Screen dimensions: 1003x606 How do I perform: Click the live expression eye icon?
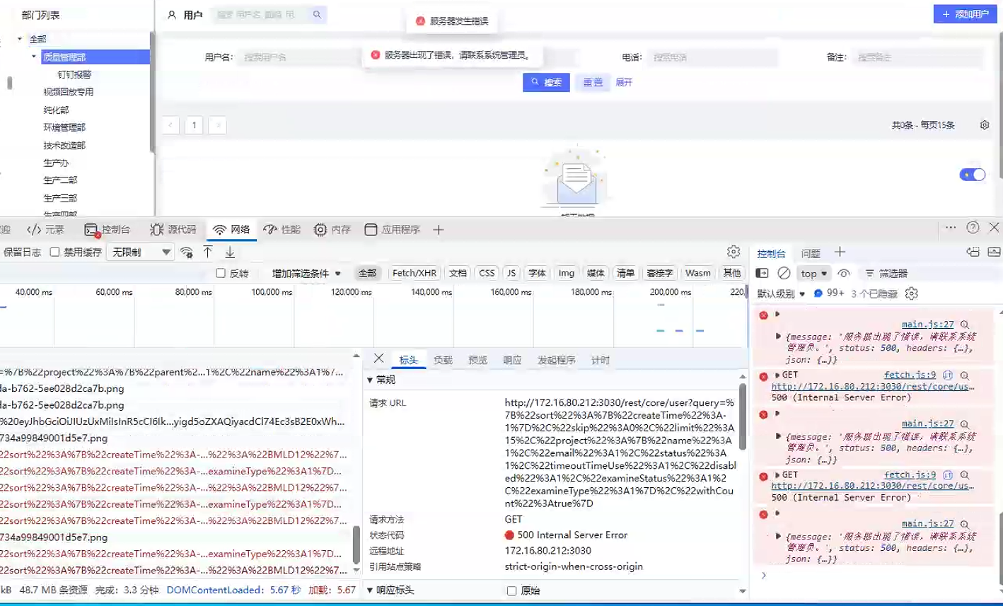[x=844, y=274]
